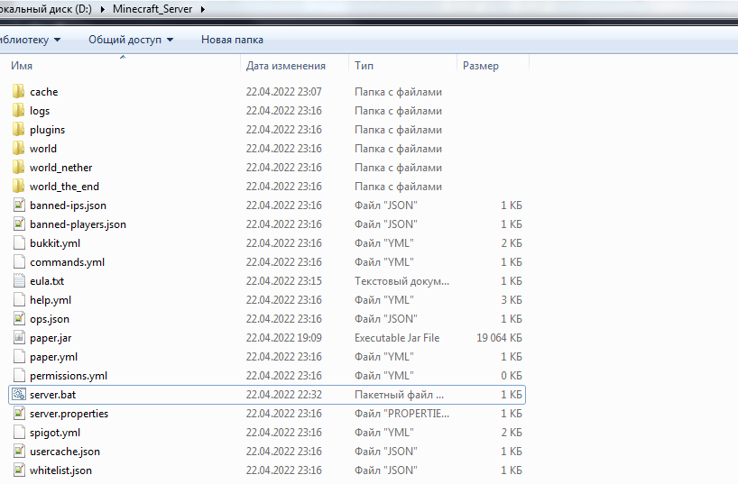Select the file name commands.yml
Image resolution: width=738 pixels, height=484 pixels.
[x=68, y=262]
